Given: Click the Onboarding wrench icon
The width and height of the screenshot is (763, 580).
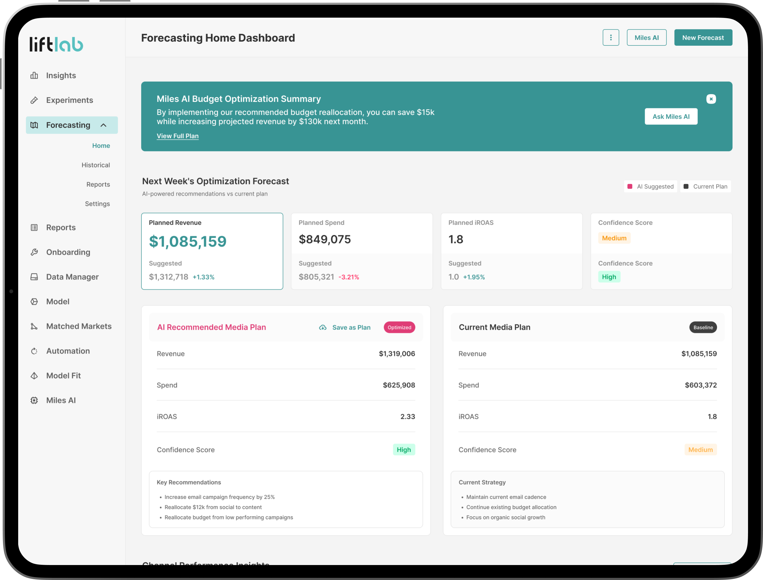Looking at the screenshot, I should 34,252.
